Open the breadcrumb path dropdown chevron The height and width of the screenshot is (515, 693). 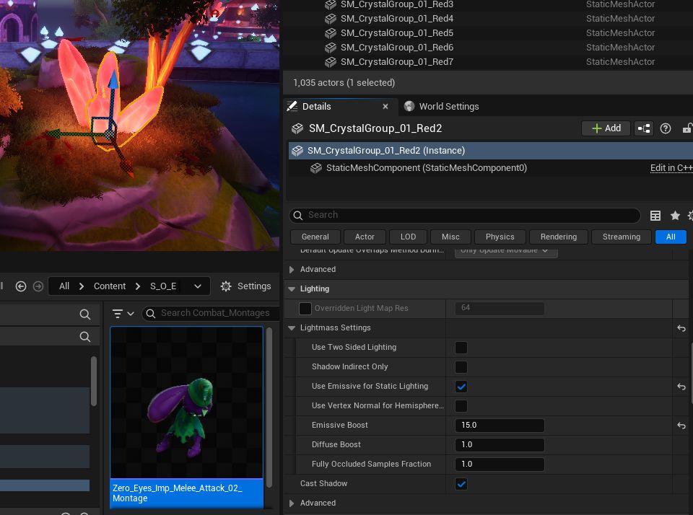pyautogui.click(x=198, y=286)
